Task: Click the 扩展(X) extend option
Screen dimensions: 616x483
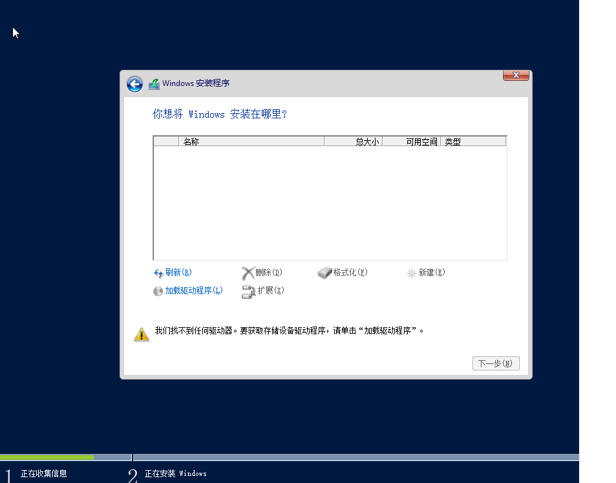Action: (x=270, y=290)
